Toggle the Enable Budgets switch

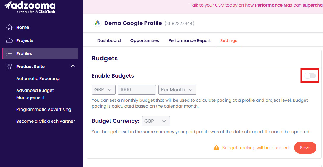click(x=310, y=76)
